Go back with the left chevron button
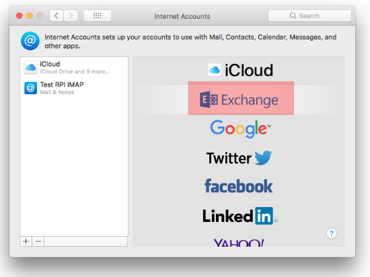 pos(57,15)
